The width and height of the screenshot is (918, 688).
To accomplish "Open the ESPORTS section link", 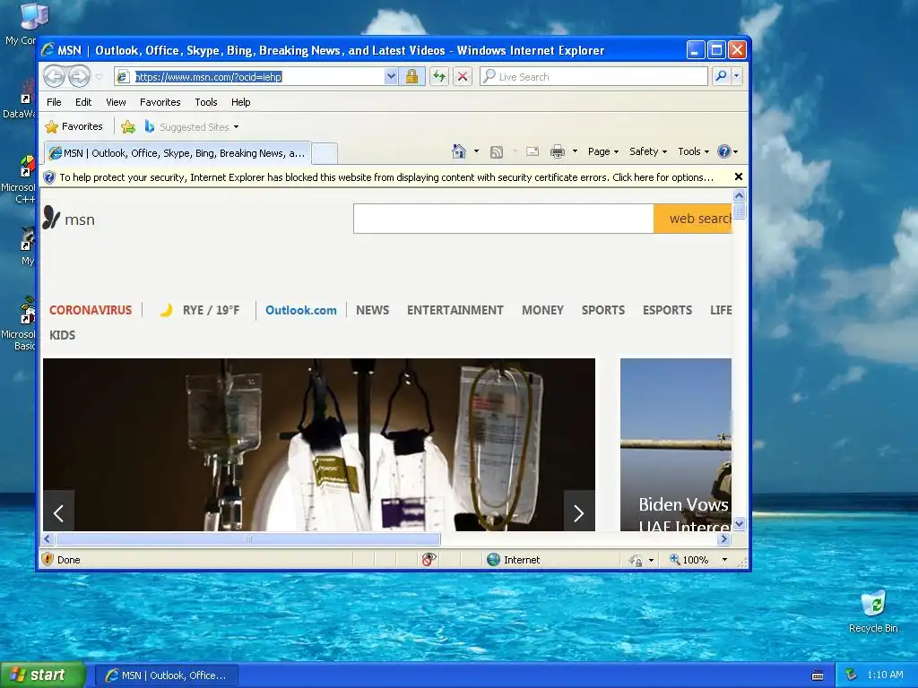I will point(667,310).
